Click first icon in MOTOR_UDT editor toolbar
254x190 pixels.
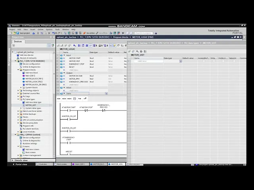click(x=129, y=51)
